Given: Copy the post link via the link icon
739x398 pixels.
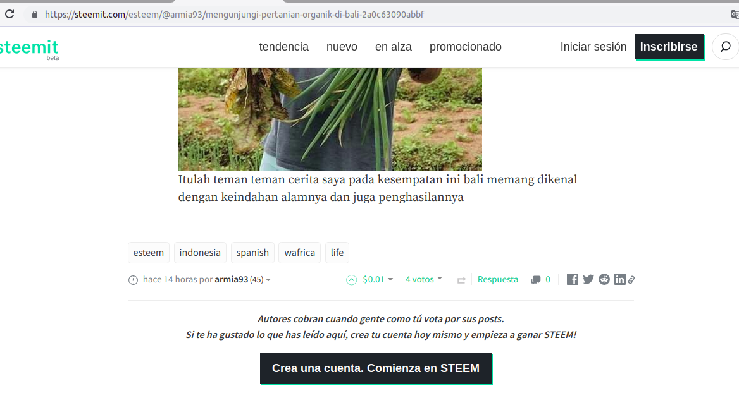Looking at the screenshot, I should click(x=631, y=279).
